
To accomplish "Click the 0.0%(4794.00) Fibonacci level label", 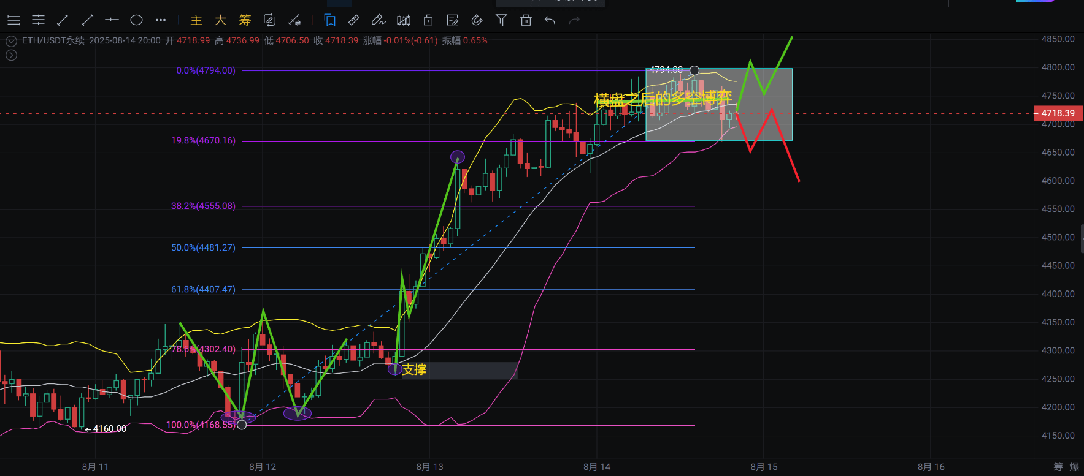I will tap(206, 70).
